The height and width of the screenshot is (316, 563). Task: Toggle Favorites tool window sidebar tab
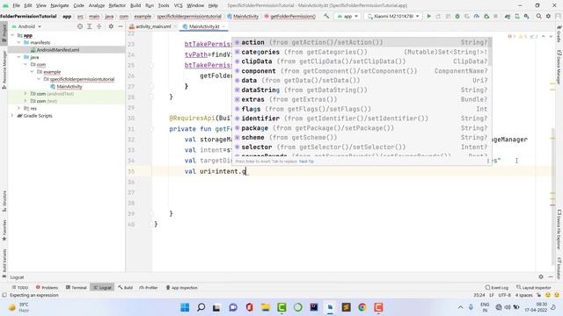point(4,230)
